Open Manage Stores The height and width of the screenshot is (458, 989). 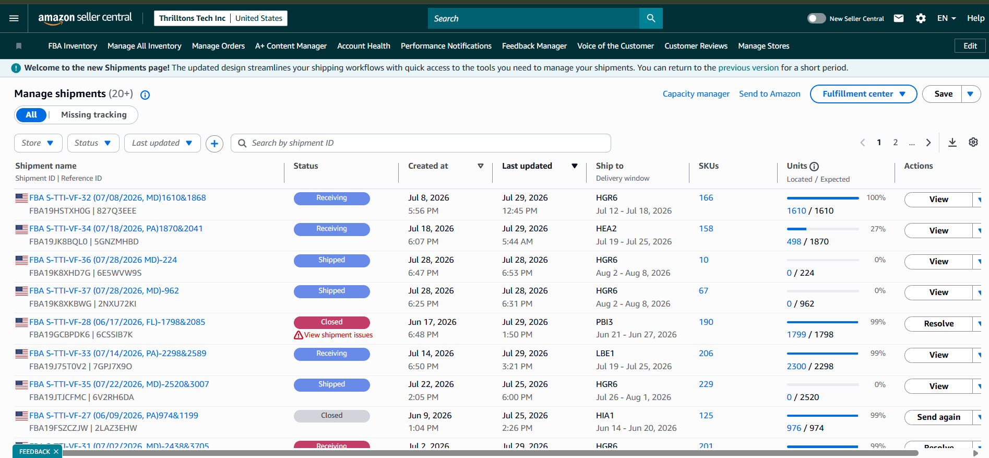764,46
